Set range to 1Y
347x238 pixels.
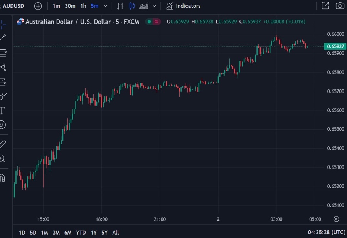pyautogui.click(x=94, y=233)
